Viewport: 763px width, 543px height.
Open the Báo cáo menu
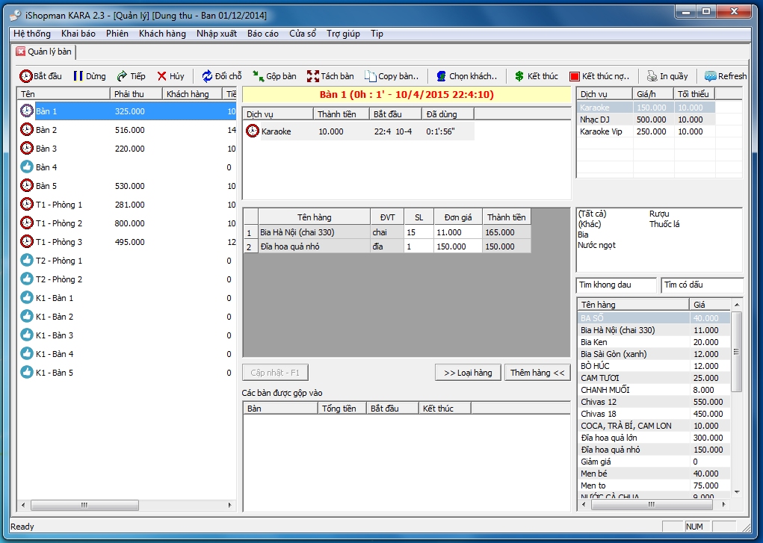(x=262, y=34)
